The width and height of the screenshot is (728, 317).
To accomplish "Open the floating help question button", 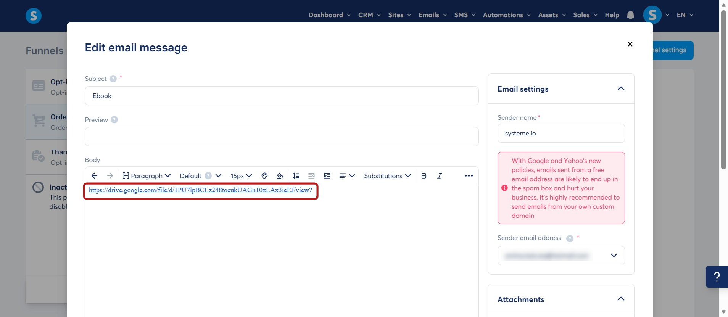I will click(x=717, y=277).
